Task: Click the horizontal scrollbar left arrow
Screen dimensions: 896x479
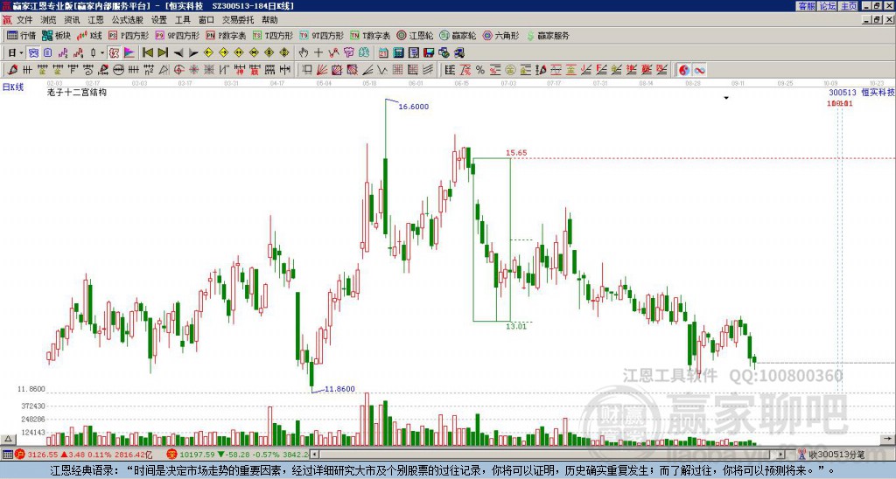Action: click(314, 455)
